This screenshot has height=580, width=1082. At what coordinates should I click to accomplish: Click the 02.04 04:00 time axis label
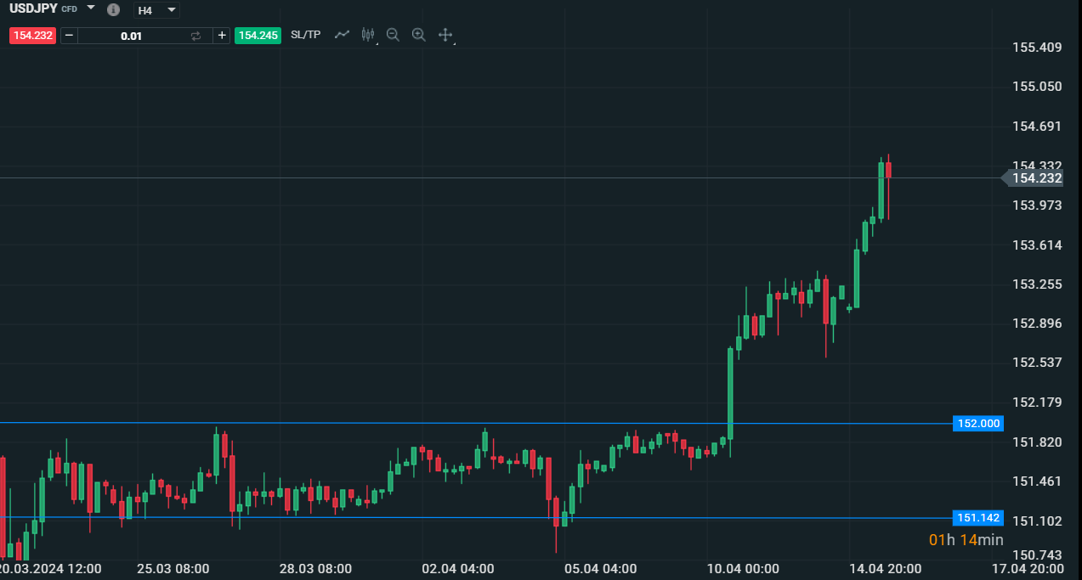(457, 568)
